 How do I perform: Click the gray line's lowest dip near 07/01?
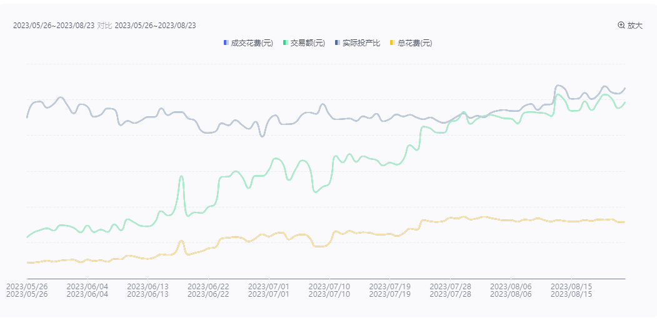tap(262, 136)
